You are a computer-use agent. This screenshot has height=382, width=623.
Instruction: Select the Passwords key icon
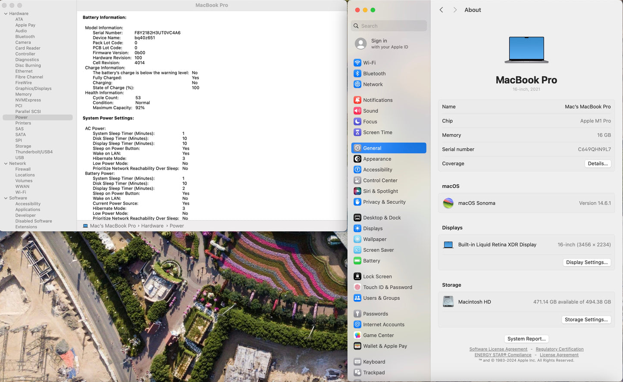pyautogui.click(x=357, y=314)
